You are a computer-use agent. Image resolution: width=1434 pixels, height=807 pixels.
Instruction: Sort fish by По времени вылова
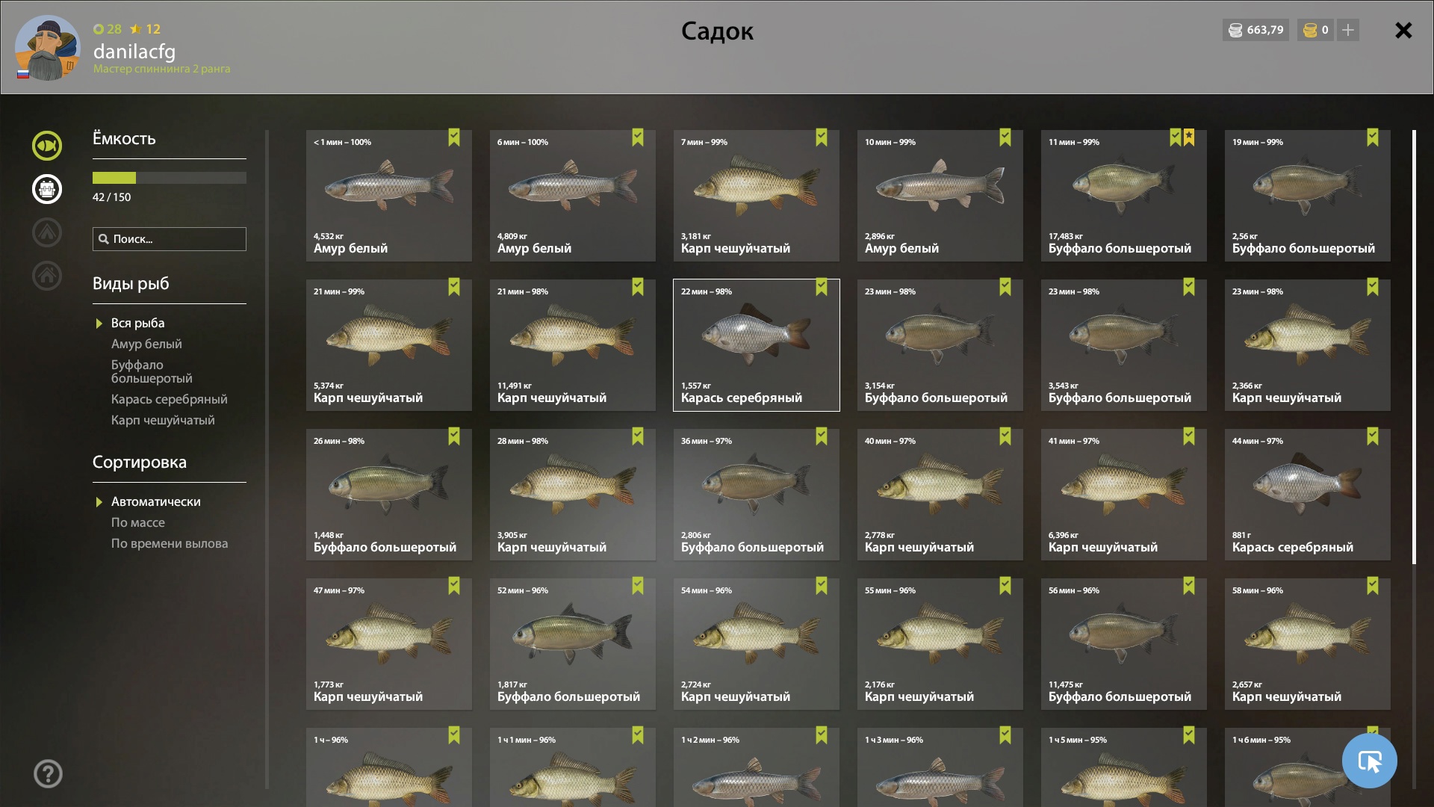[x=170, y=543]
